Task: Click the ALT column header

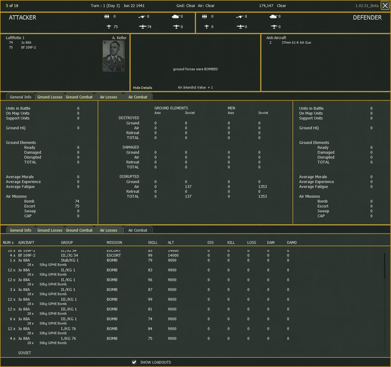Action: (x=171, y=243)
